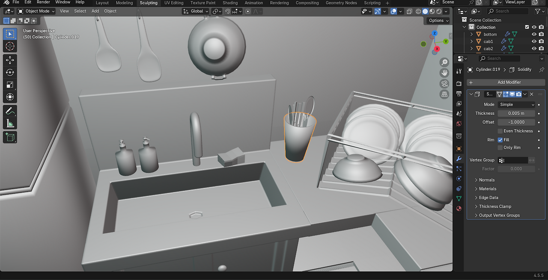Select the Cursor tool in the viewport toolbar

coord(10,46)
